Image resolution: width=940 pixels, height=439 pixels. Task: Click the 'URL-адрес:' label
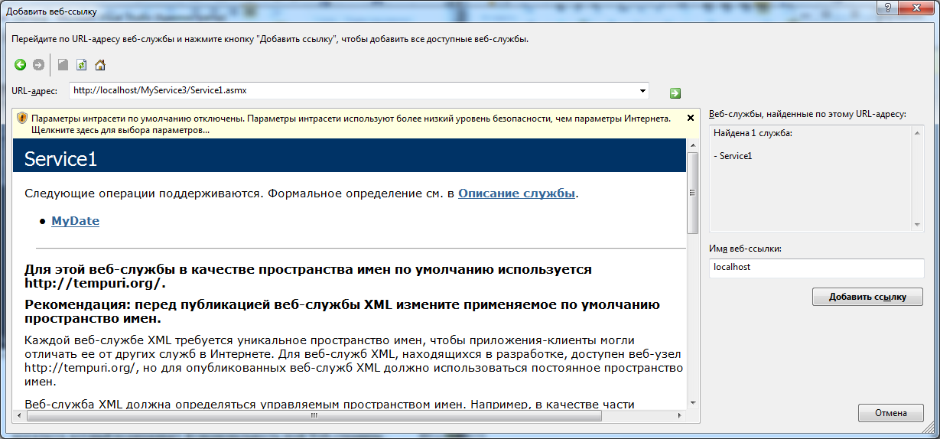pyautogui.click(x=34, y=91)
